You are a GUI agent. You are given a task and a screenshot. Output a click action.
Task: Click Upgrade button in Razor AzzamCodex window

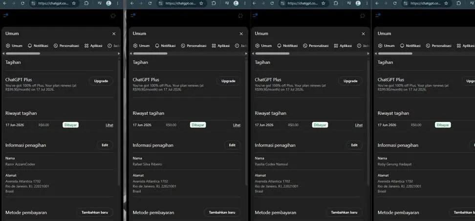(x=101, y=81)
